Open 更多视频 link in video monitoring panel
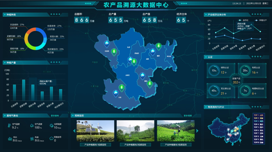 point(188,116)
